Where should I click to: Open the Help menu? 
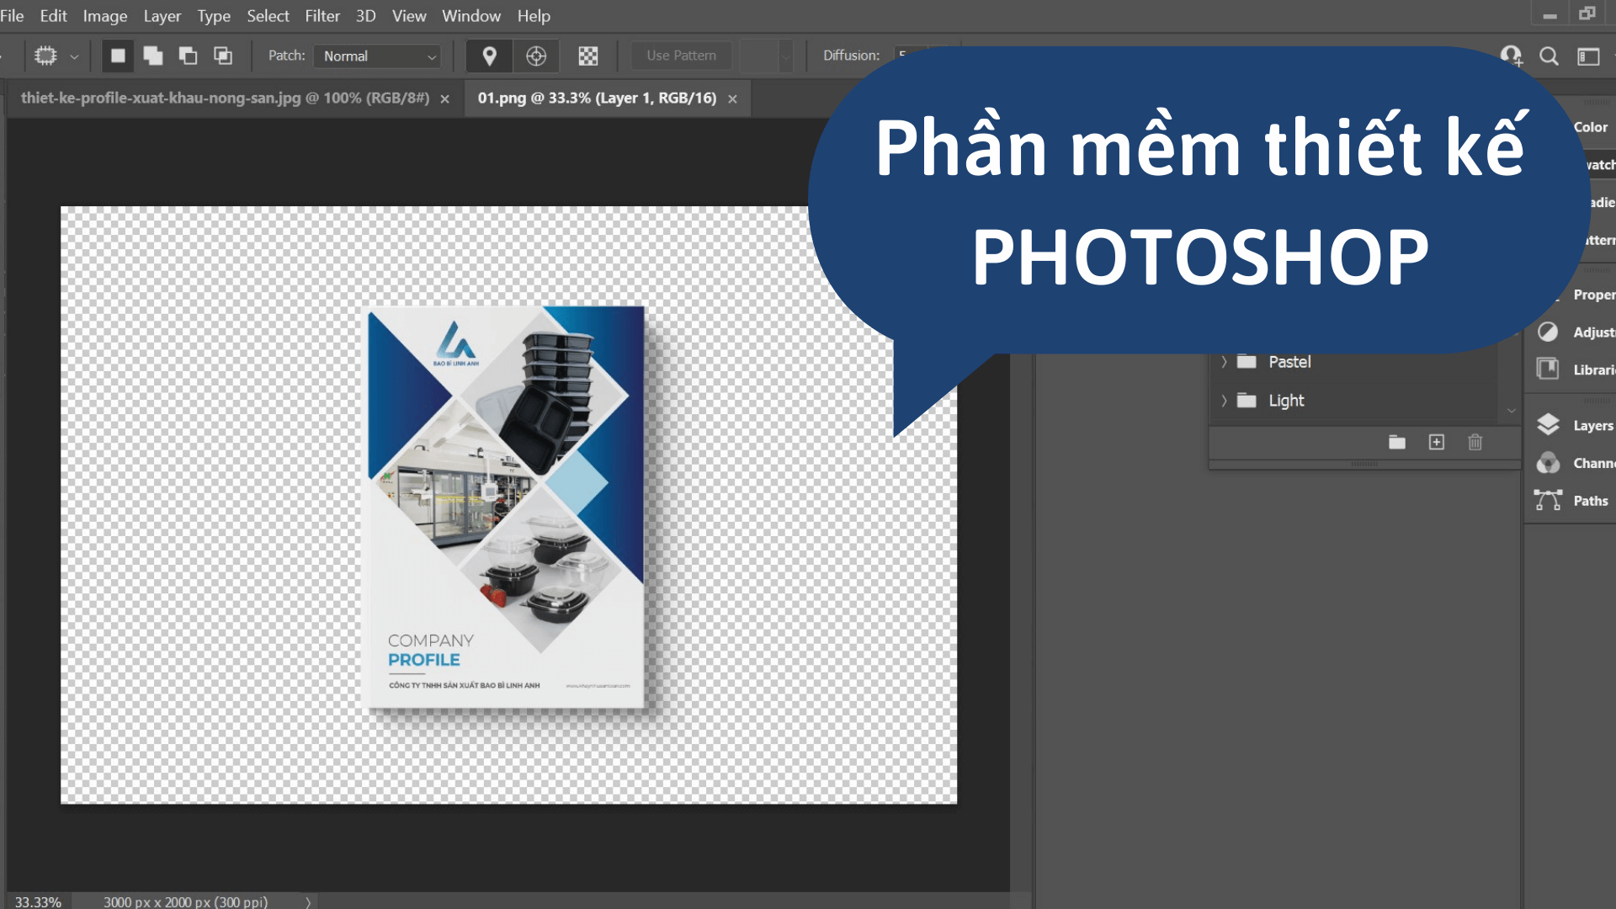tap(534, 16)
